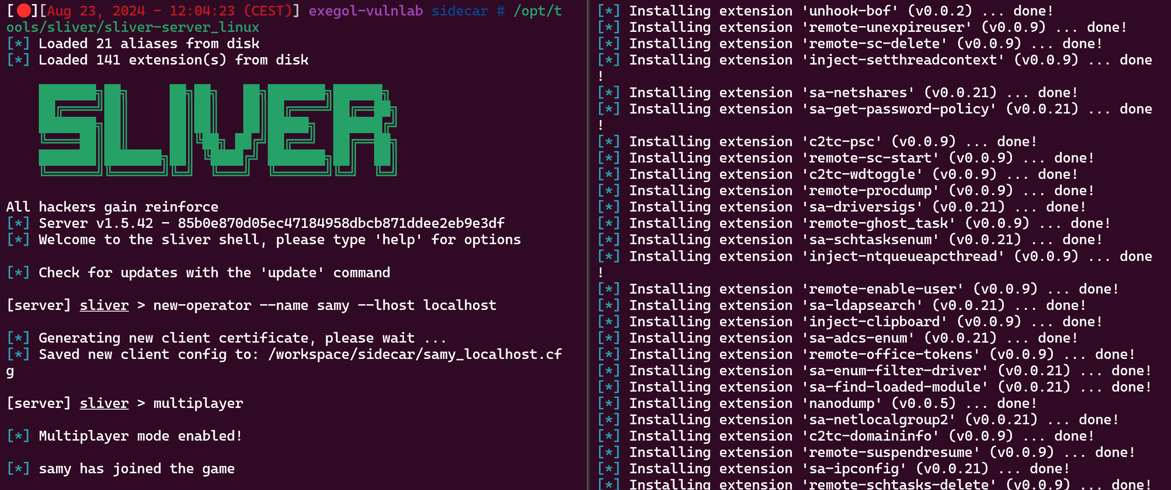Click the SLIVER ASCII art logo

(x=218, y=130)
